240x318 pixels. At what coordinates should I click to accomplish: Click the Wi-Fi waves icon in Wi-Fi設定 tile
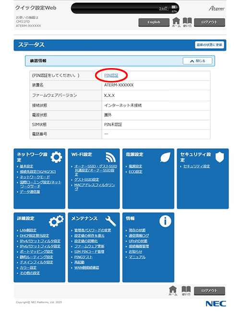click(110, 157)
